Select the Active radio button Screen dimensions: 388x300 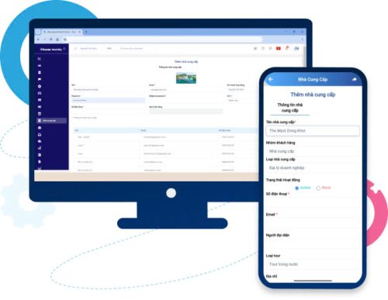click(297, 188)
